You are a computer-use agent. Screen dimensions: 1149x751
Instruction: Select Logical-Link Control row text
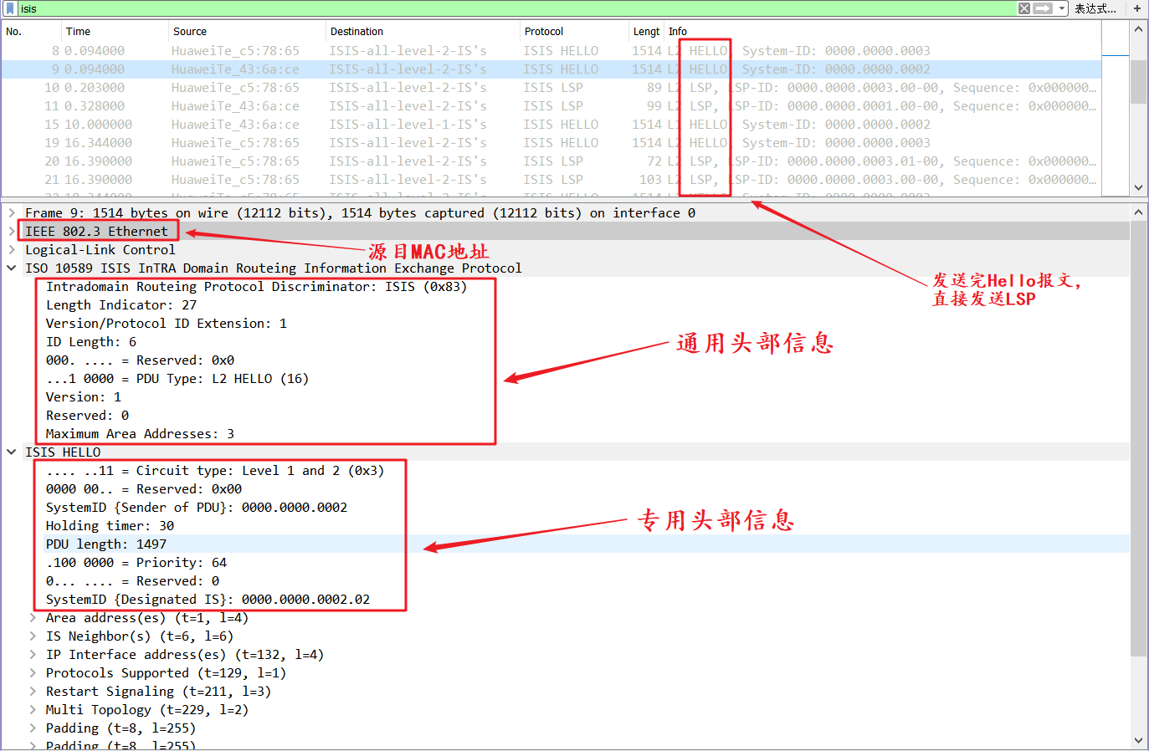click(100, 250)
